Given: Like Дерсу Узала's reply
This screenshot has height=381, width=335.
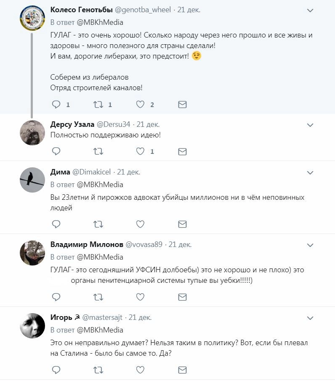Looking at the screenshot, I should [x=140, y=151].
